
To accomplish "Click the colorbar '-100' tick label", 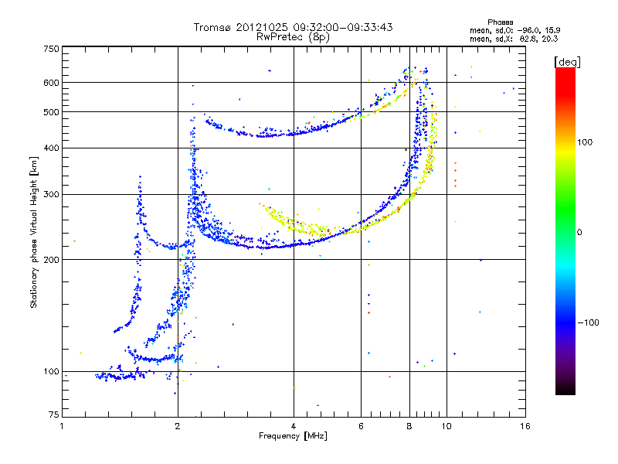I will point(588,322).
